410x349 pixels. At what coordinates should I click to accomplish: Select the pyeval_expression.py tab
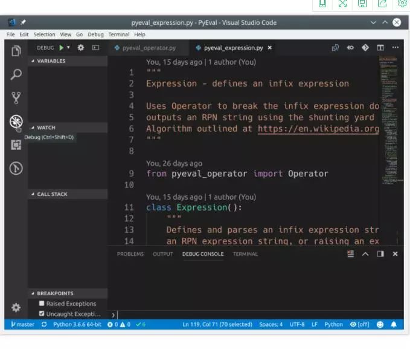pos(233,48)
